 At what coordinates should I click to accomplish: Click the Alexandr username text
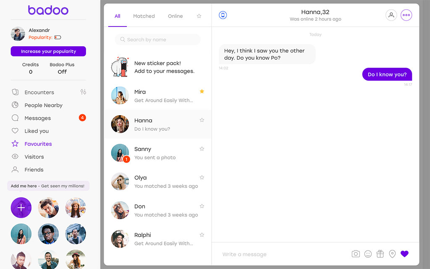coord(39,30)
